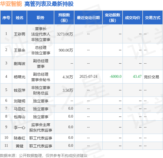Click the 0.0 holding for 马亚红
Screen dimensions: 163x158
[x=71, y=109]
